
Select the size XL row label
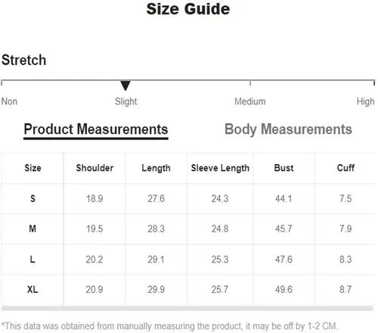(33, 289)
